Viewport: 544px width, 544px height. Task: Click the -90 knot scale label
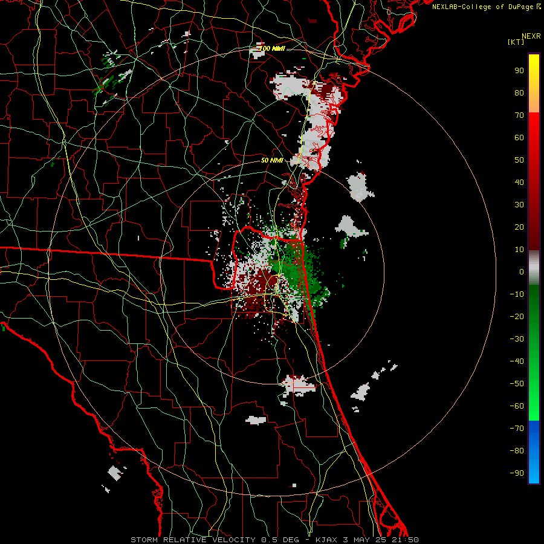click(517, 473)
